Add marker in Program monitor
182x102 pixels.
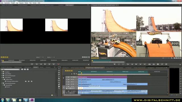pyautogui.click(x=115, y=64)
